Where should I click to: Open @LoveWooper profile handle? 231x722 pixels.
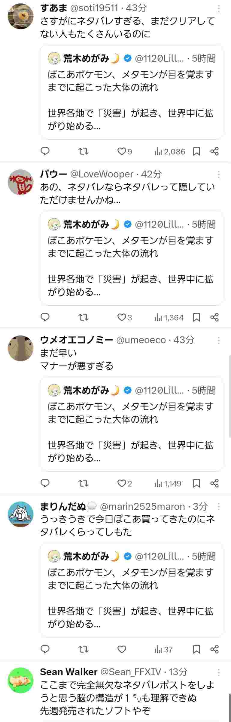pos(102,174)
